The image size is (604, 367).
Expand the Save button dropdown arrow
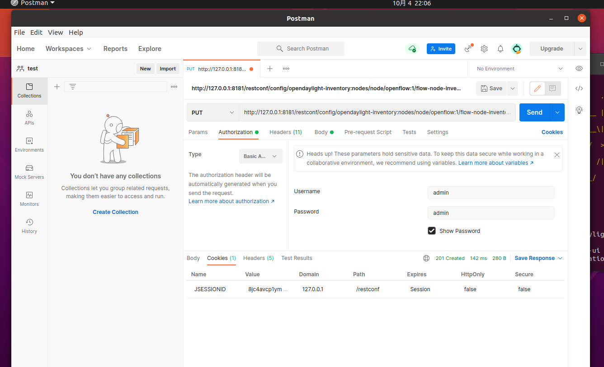click(x=513, y=88)
